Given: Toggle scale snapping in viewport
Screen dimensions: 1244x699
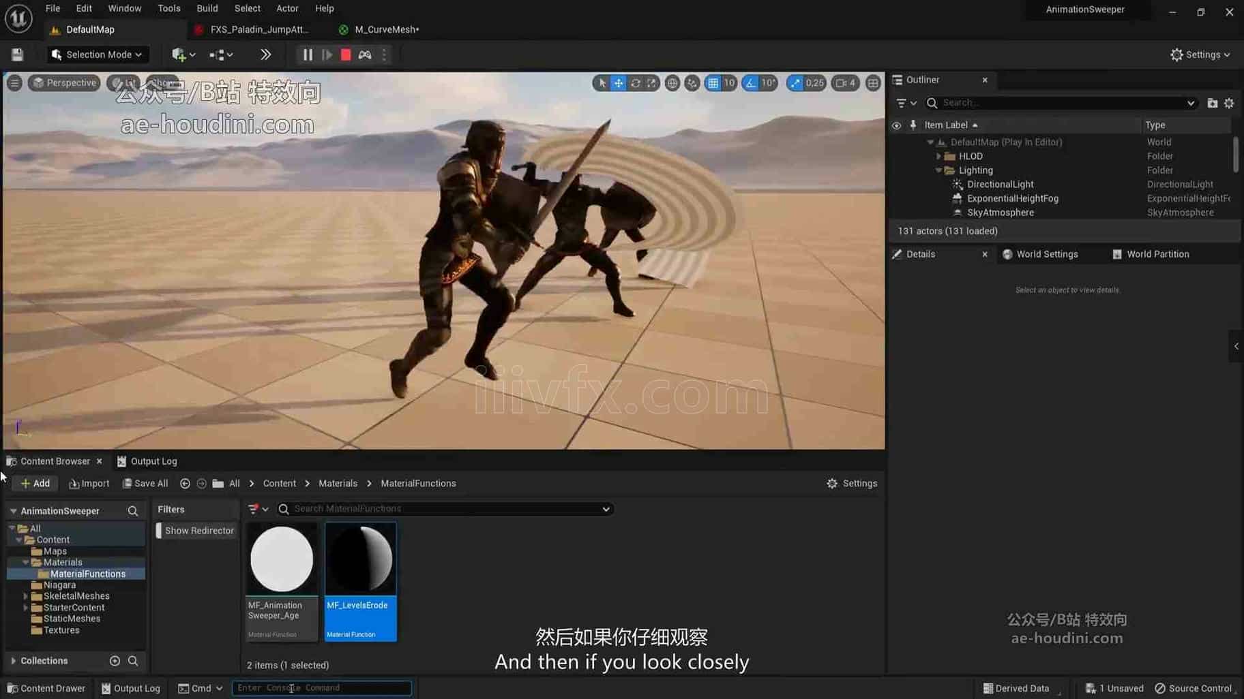Looking at the screenshot, I should point(795,83).
